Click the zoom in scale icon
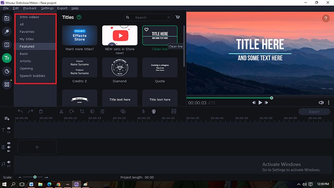Viewport: 334px width, 188px height. pyautogui.click(x=46, y=177)
